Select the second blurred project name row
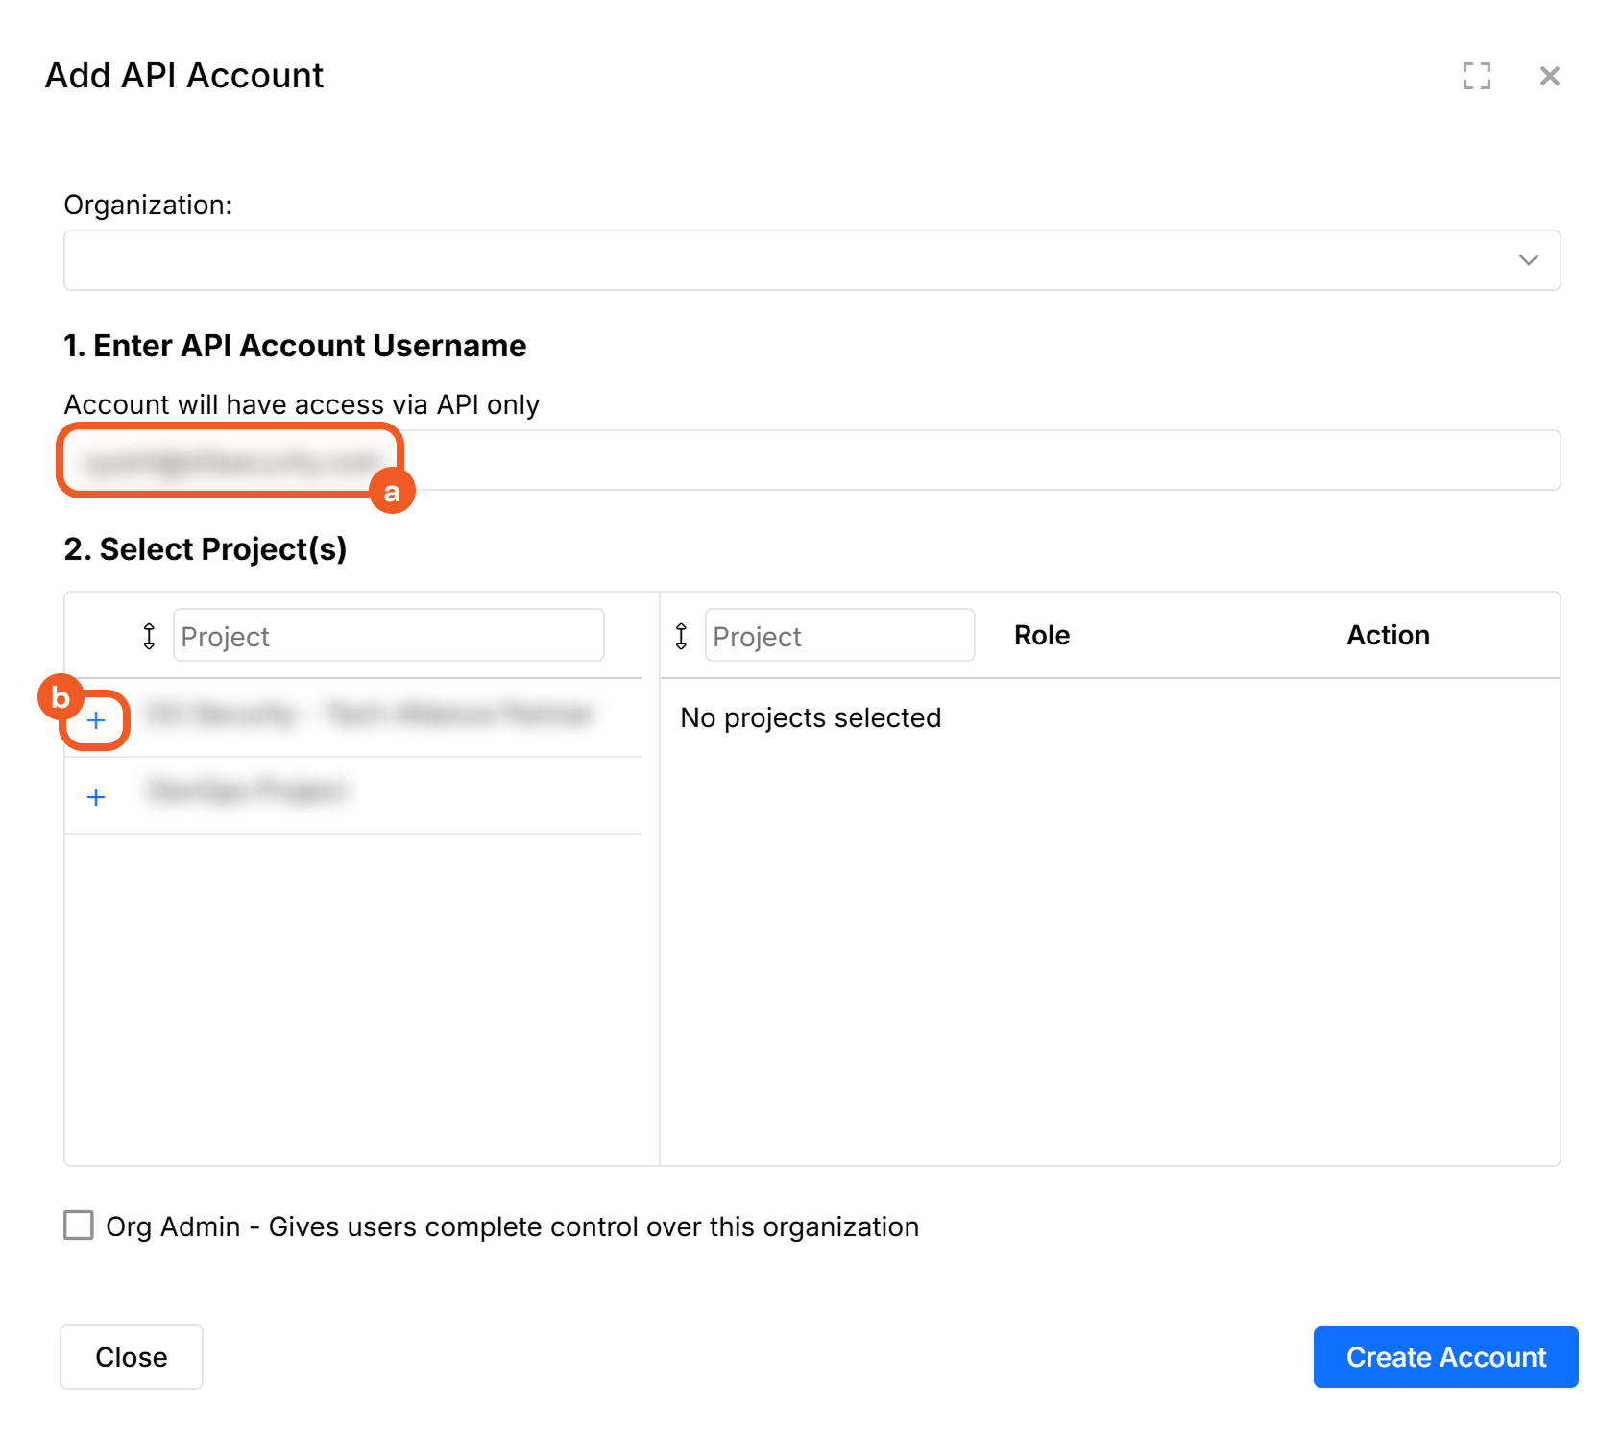 (x=246, y=790)
